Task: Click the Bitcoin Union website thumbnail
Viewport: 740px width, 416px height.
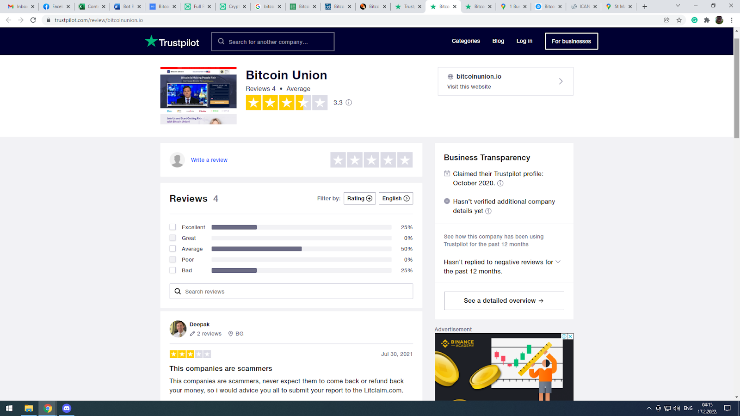Action: (x=198, y=96)
